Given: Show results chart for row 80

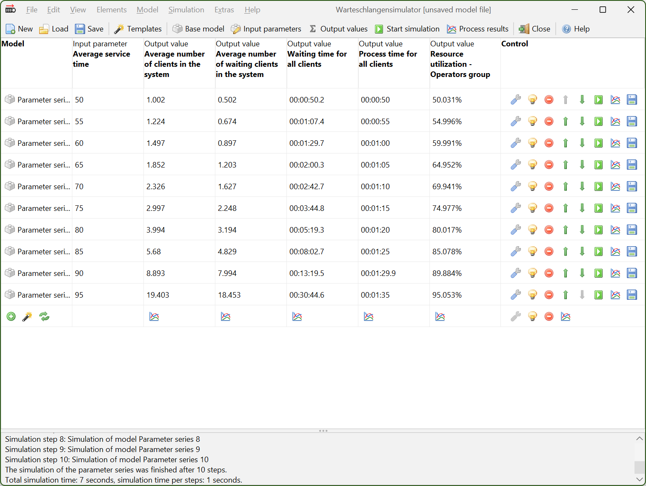Looking at the screenshot, I should coord(615,230).
